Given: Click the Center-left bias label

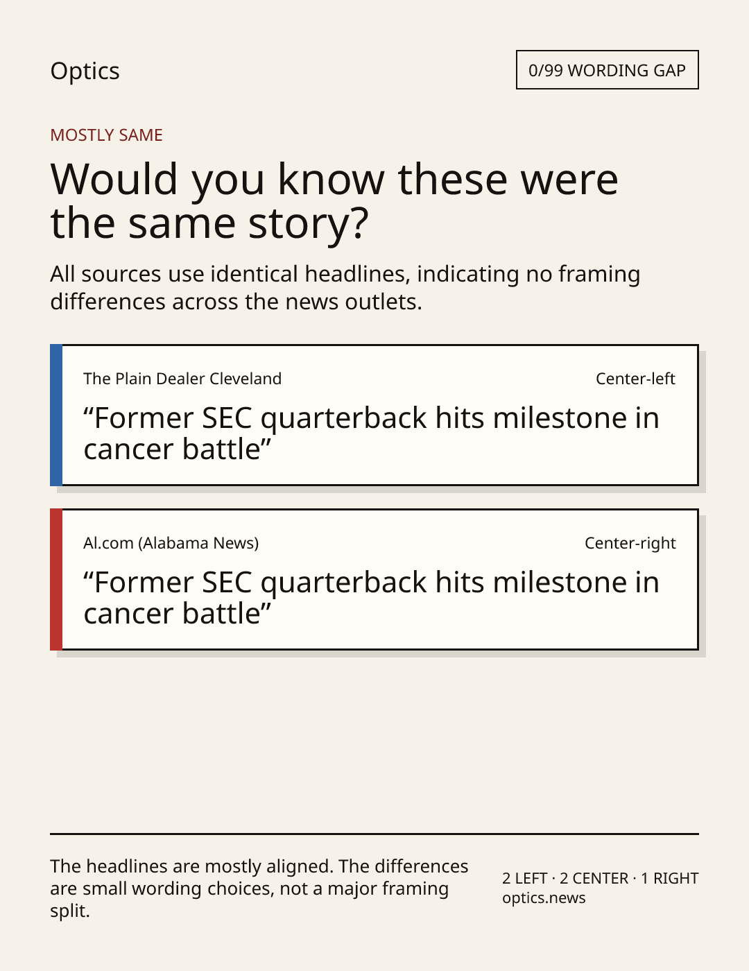Looking at the screenshot, I should (635, 379).
